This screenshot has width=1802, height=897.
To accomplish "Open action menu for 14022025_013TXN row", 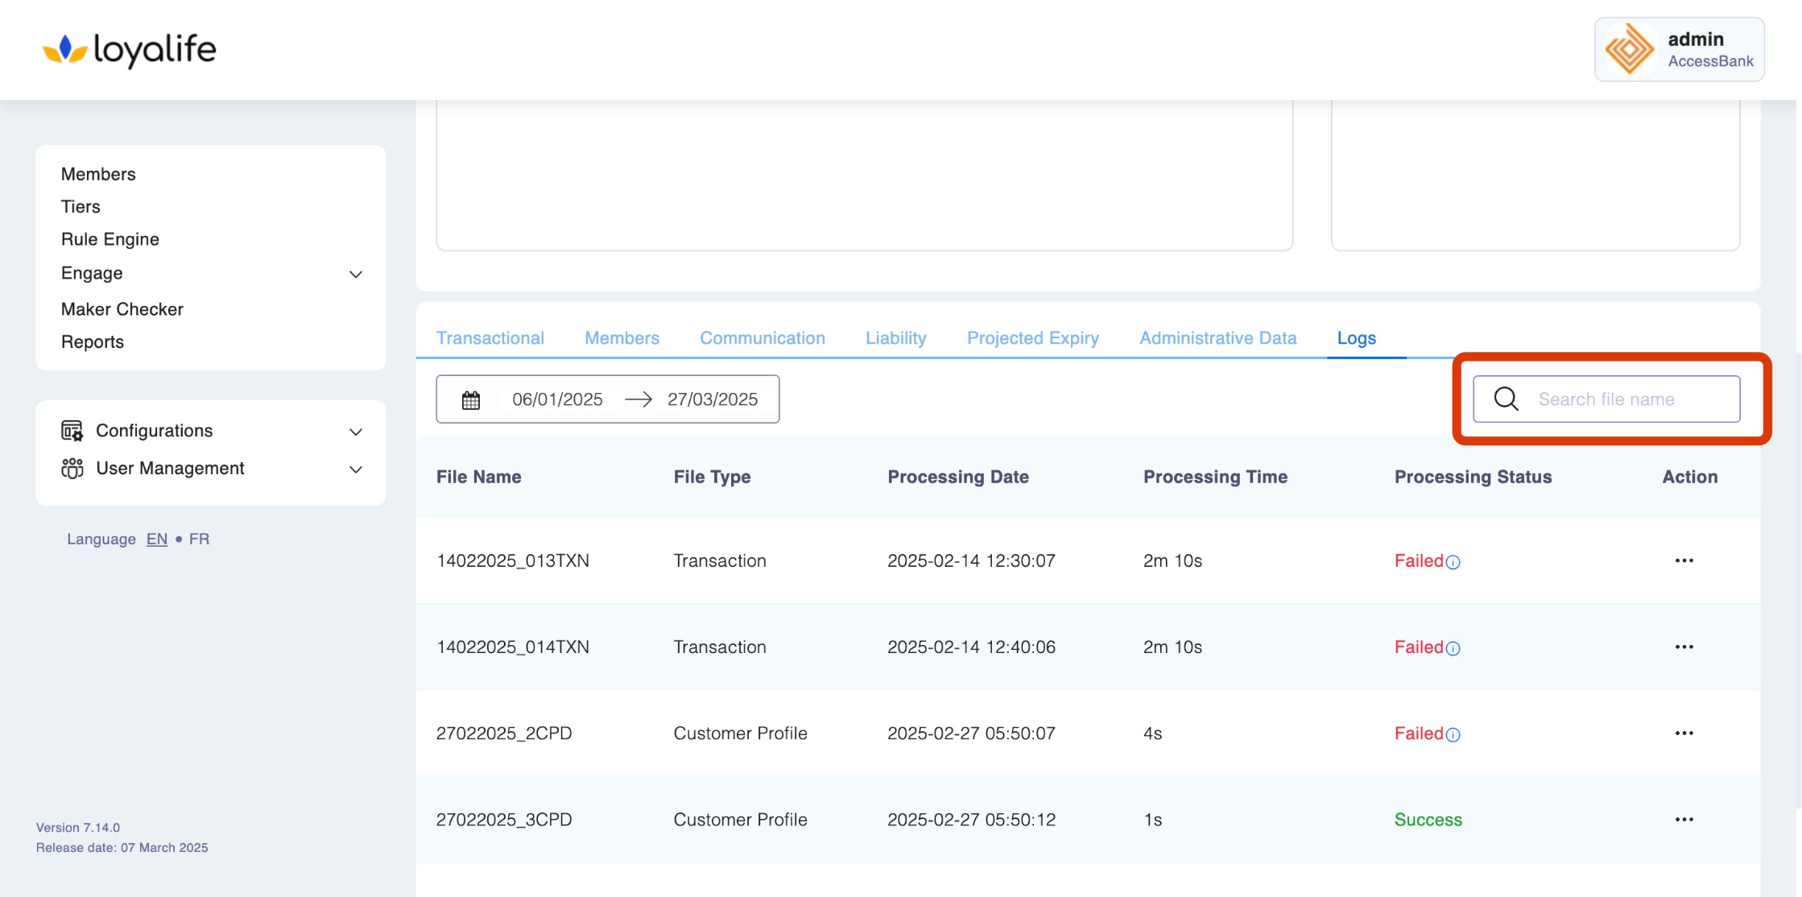I will click(1684, 561).
